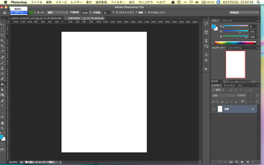Image resolution: width=264 pixels, height=165 pixels.
Task: Select the Dodge tool
Action: (2, 95)
